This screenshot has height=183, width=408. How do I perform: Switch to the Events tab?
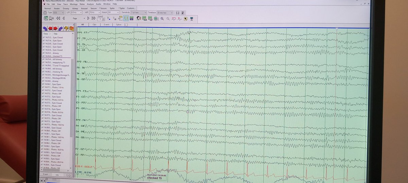[106, 25]
